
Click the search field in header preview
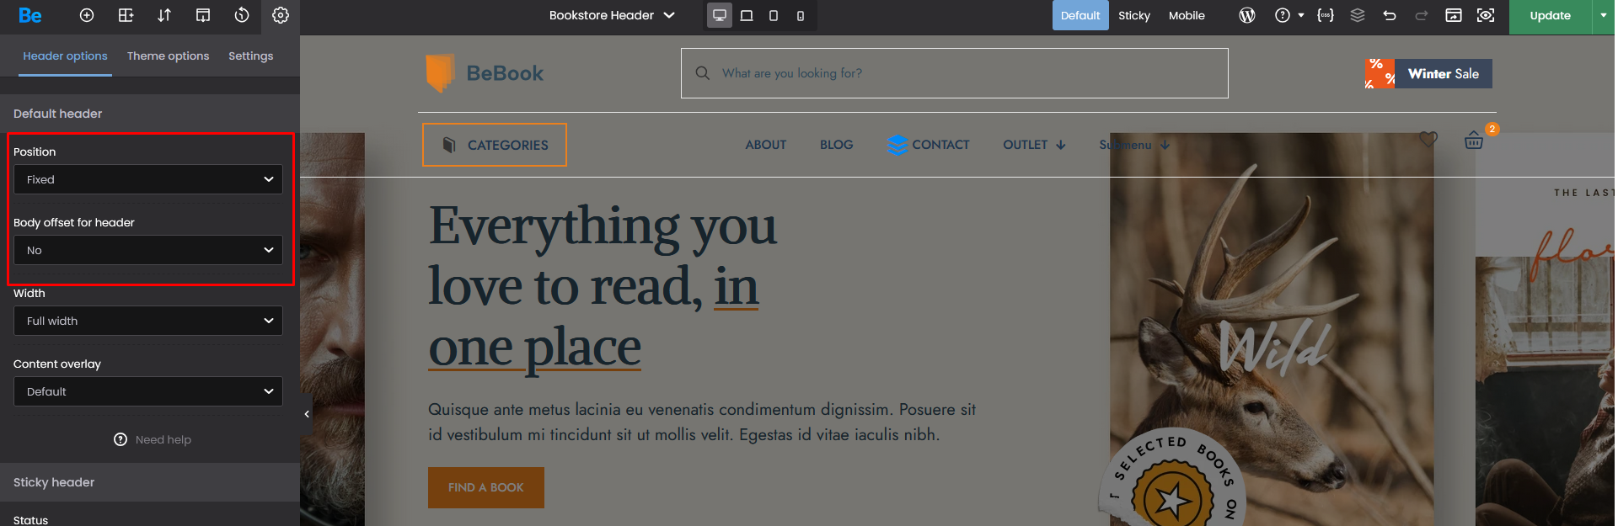(954, 73)
